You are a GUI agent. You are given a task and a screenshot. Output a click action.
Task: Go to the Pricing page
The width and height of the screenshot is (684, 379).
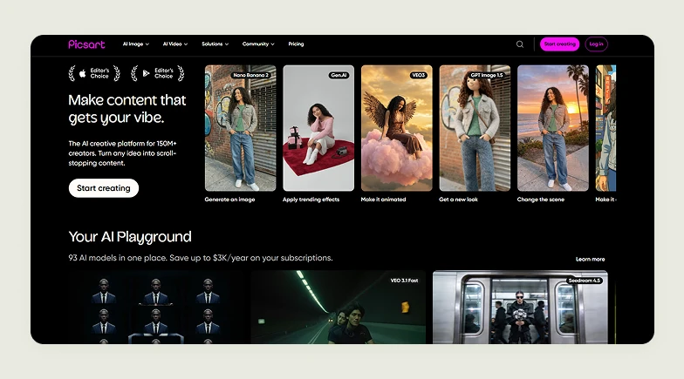(x=296, y=44)
